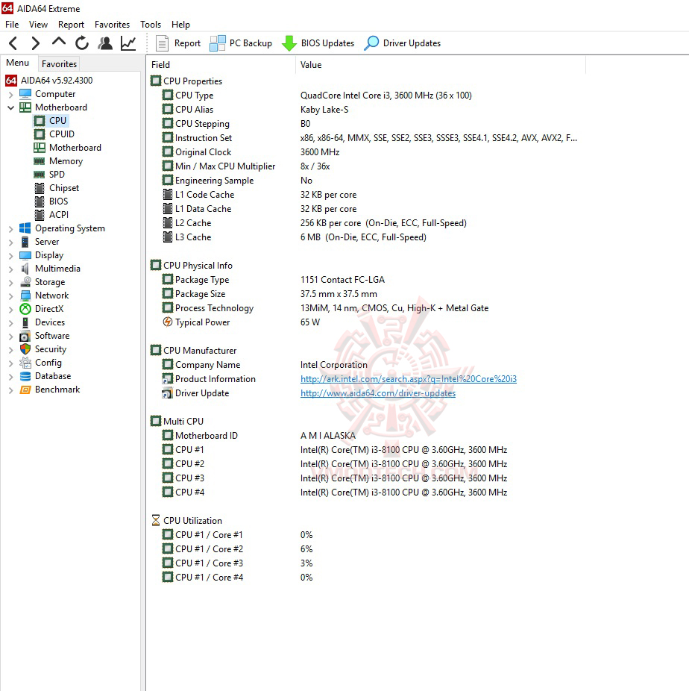689x691 pixels.
Task: Select the CPU #1 / Core #2 utilization row
Action: point(368,548)
